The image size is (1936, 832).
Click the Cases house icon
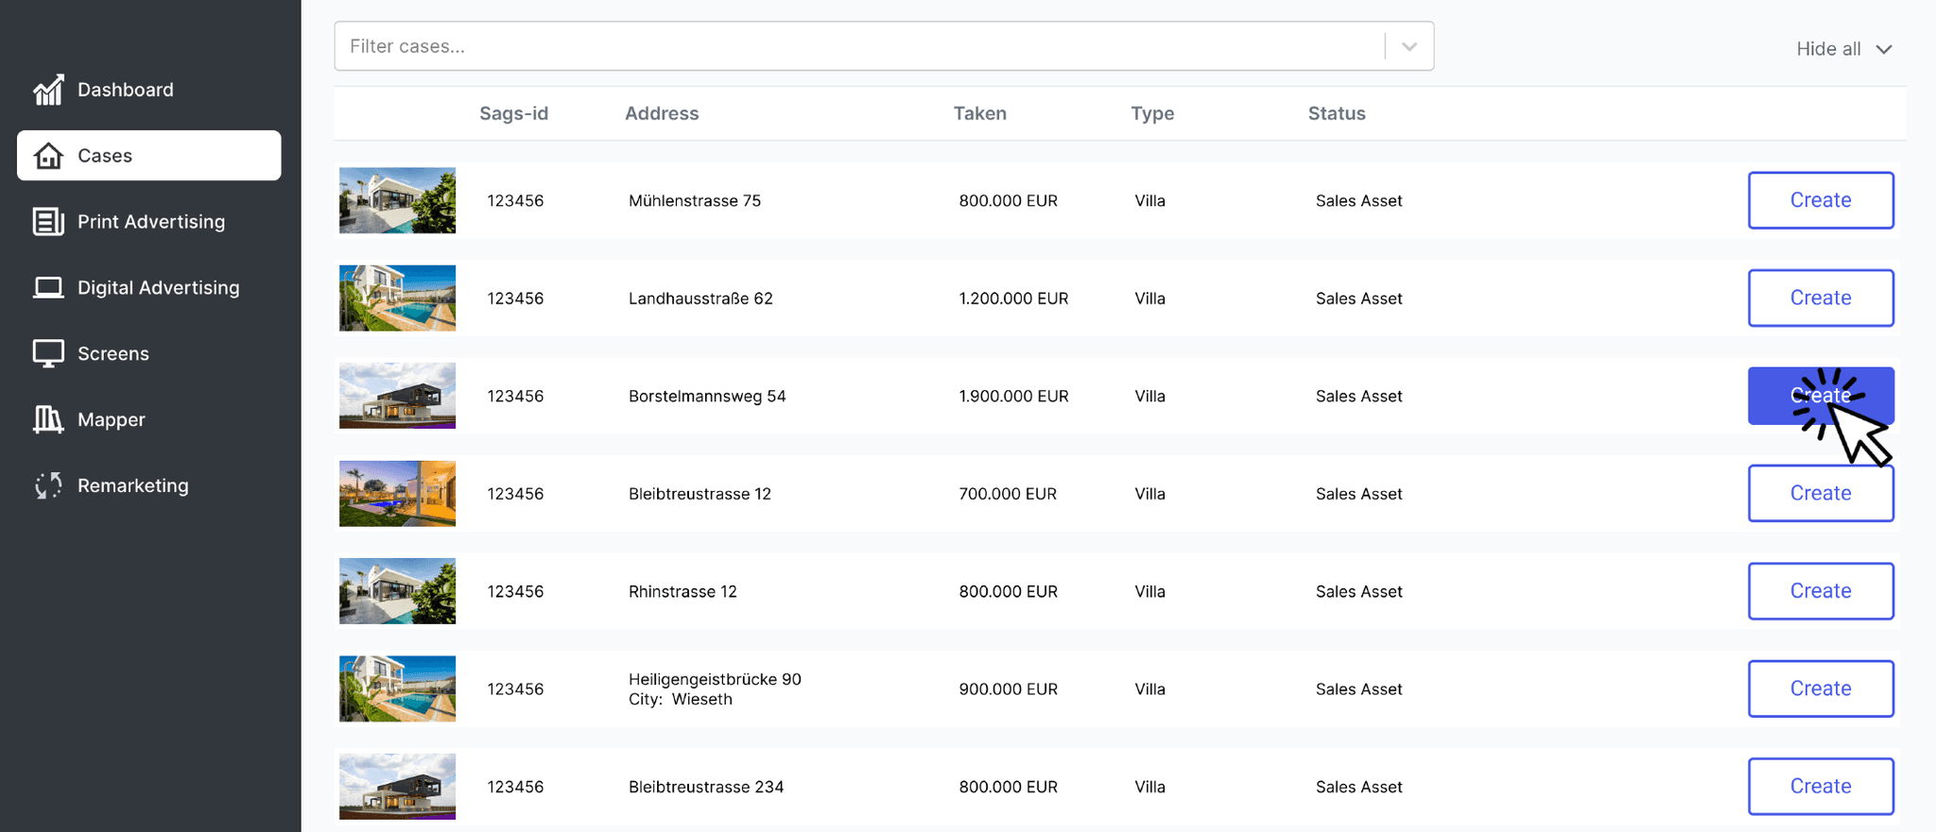tap(48, 156)
